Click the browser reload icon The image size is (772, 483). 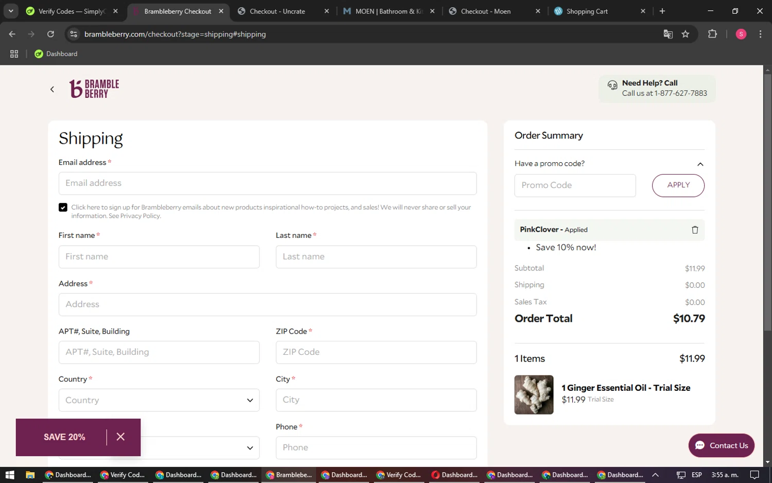[x=50, y=34]
